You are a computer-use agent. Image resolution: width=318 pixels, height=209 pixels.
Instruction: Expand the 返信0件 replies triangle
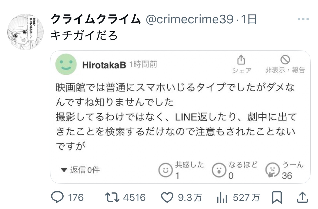coord(64,170)
